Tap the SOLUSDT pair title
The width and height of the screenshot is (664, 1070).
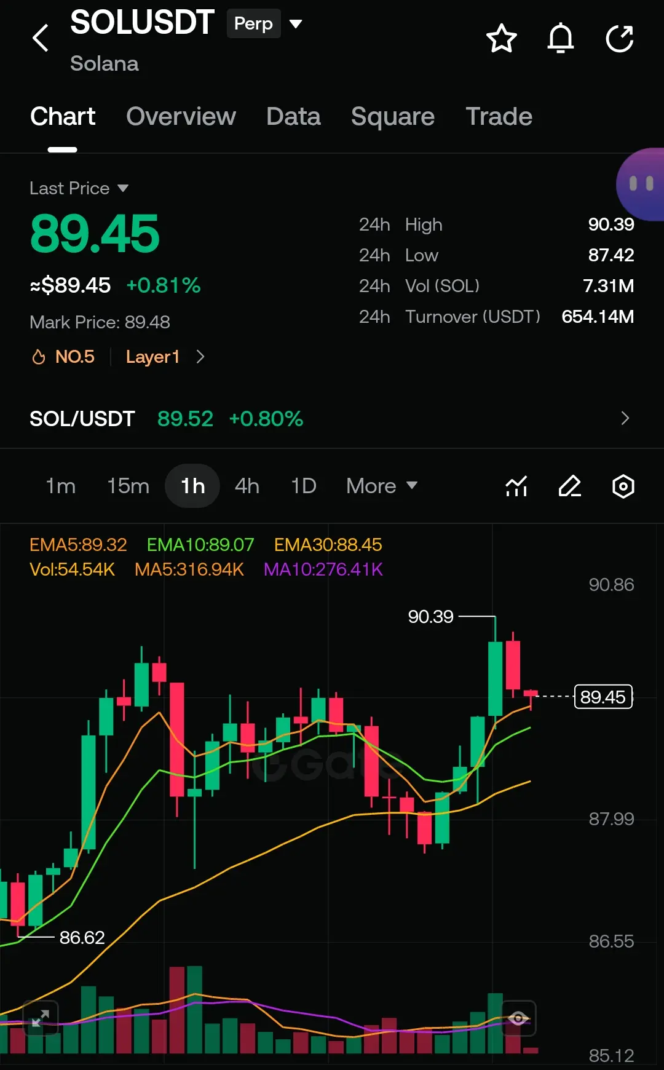(142, 22)
